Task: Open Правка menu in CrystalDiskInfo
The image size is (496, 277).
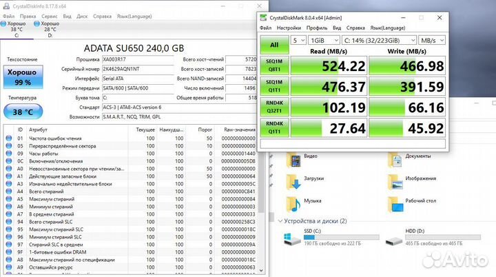Action: pyautogui.click(x=28, y=16)
